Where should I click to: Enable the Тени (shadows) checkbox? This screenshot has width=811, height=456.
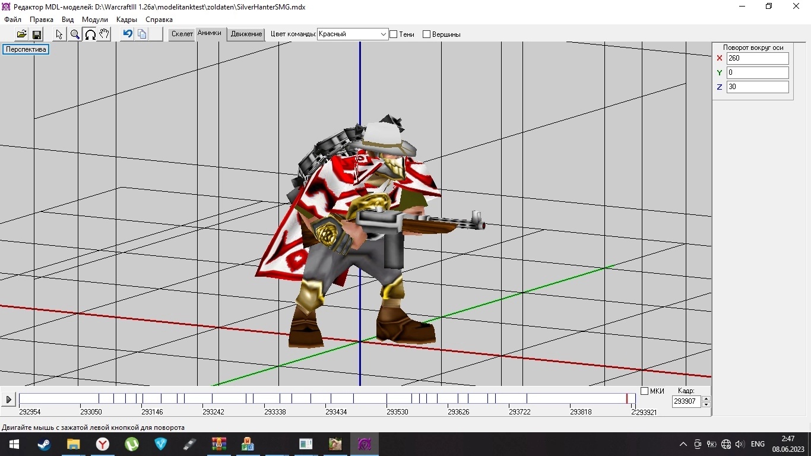(x=393, y=34)
